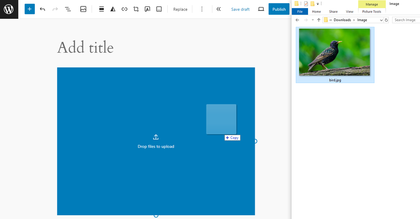
Task: Open block options three-dot menu
Action: click(201, 9)
